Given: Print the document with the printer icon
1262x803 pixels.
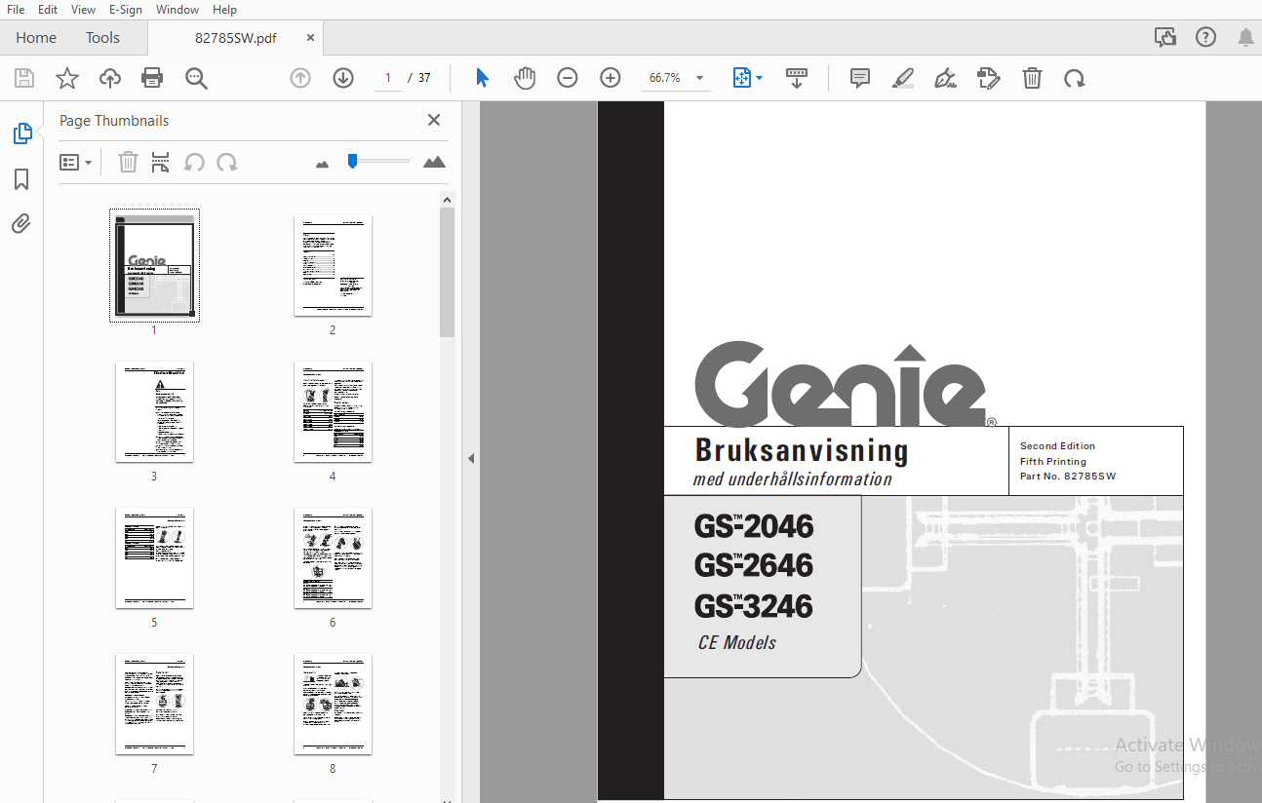Looking at the screenshot, I should click(152, 78).
